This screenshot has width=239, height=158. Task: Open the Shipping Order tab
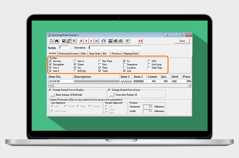(x=131, y=53)
